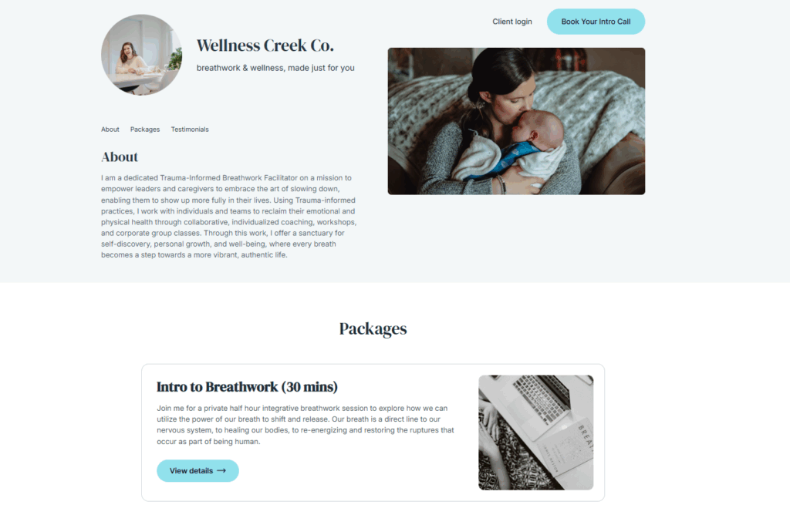The image size is (790, 505).
Task: Click the Wellness Creek Co. site title
Action: coord(265,45)
